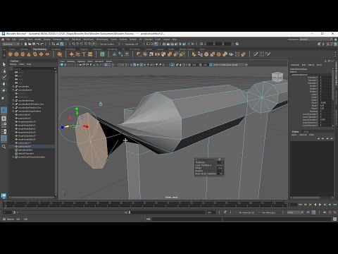Toggle timeline sound mute icon
The image size is (338, 254).
click(x=325, y=212)
